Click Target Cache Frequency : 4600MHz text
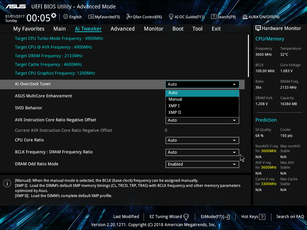The image size is (307, 230). pos(48,65)
